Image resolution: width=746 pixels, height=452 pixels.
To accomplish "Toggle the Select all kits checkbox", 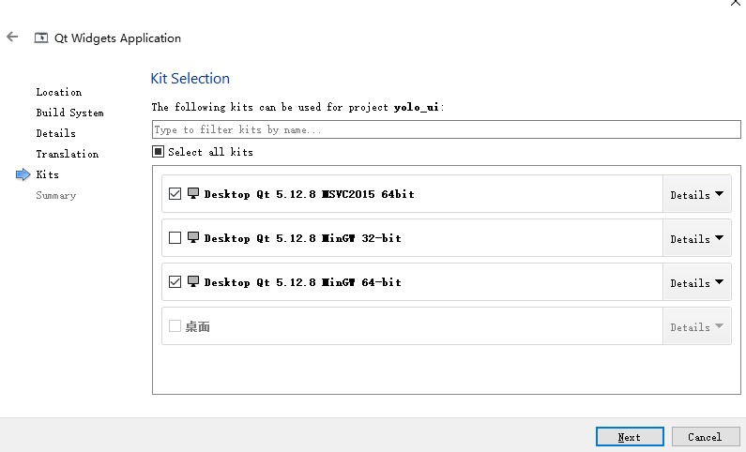I will pos(159,152).
